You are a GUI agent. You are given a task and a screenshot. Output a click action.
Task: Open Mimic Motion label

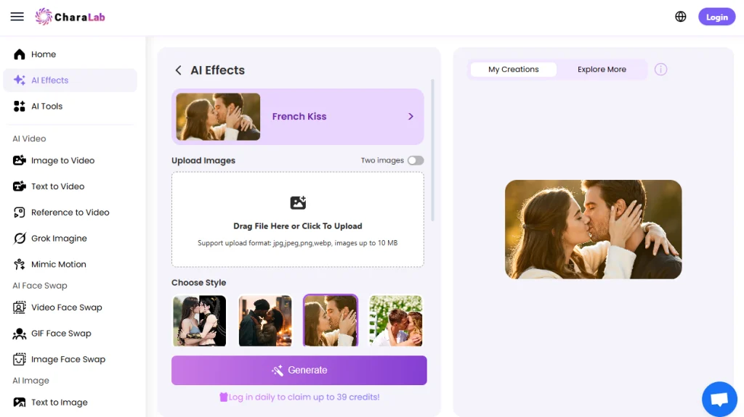tap(59, 265)
